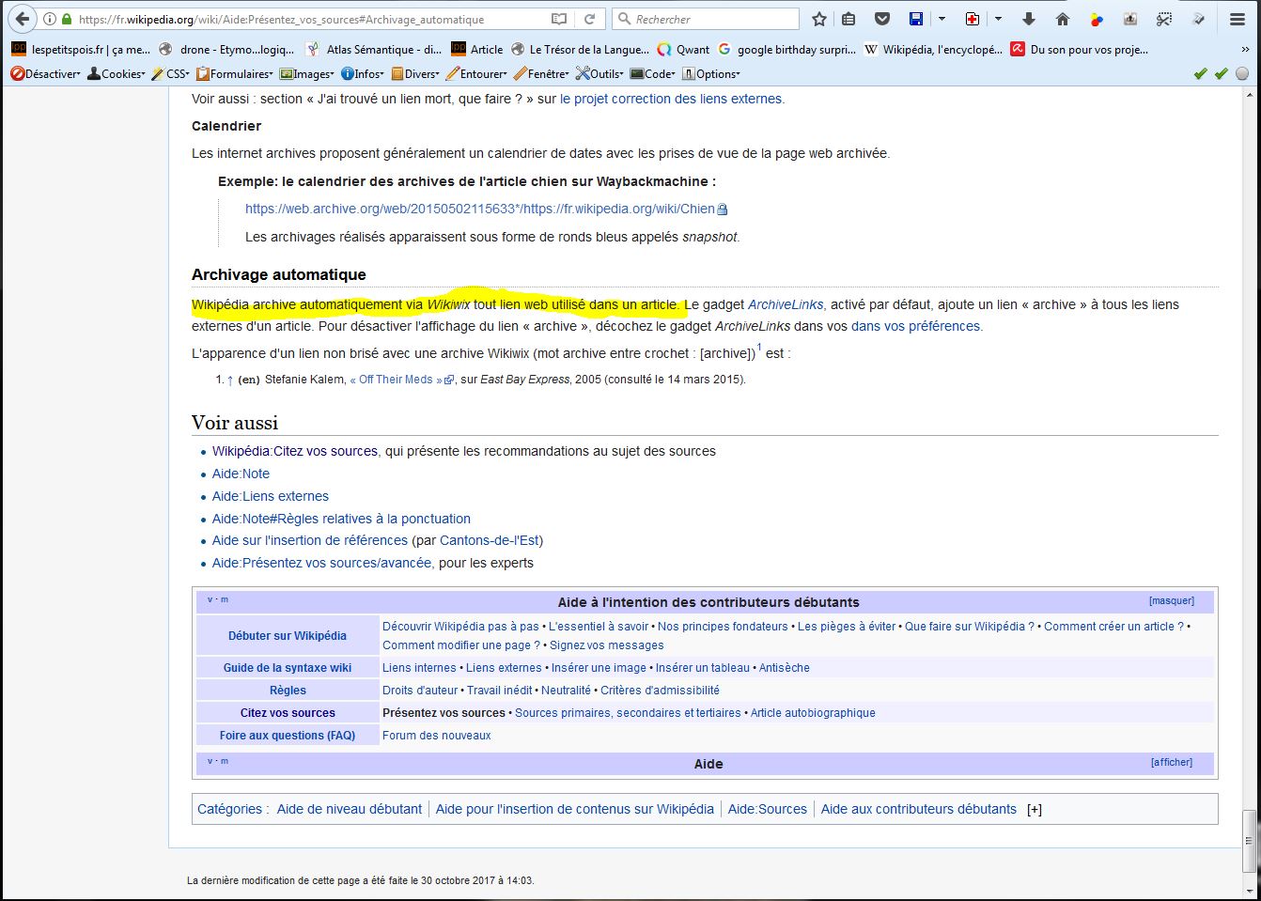This screenshot has width=1261, height=901.
Task: Save to Pocket using the Pocket icon
Action: tap(881, 19)
